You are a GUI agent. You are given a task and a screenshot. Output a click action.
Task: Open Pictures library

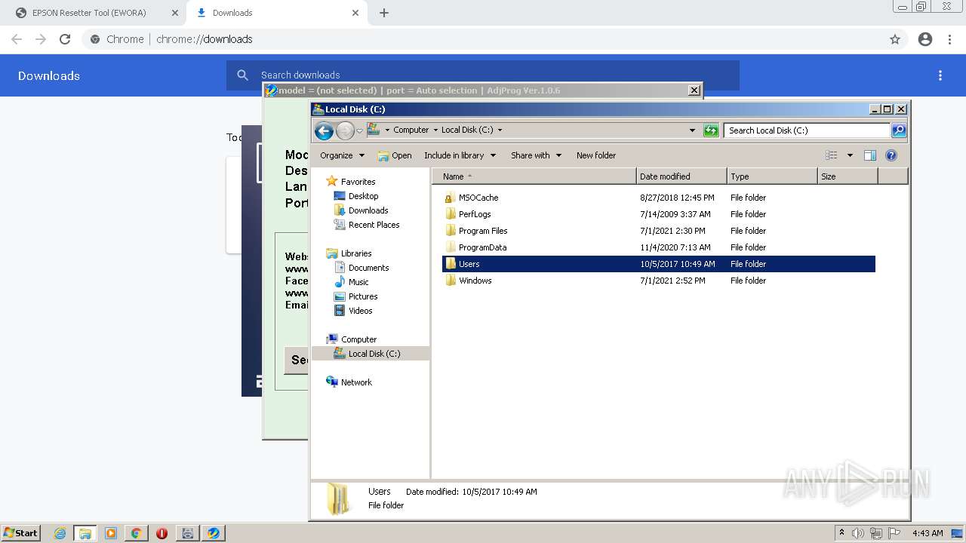pos(363,296)
